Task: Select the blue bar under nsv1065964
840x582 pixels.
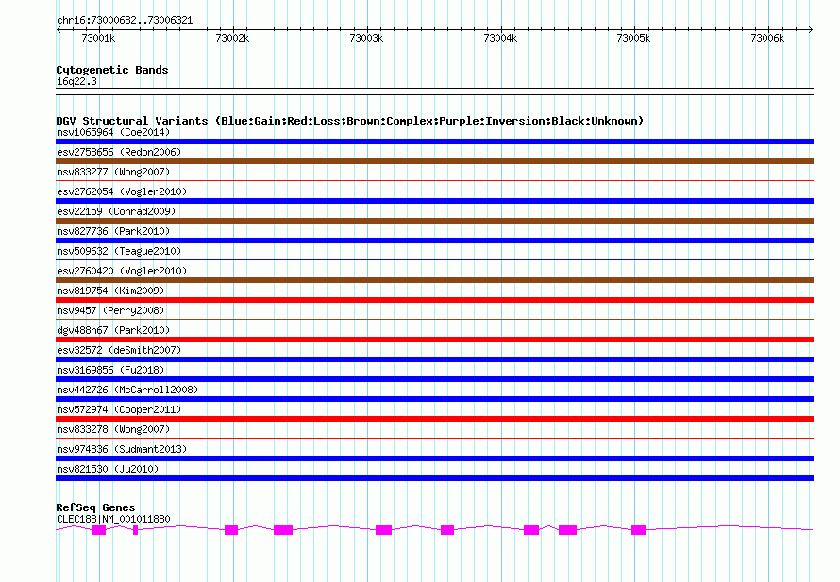Action: click(x=434, y=141)
